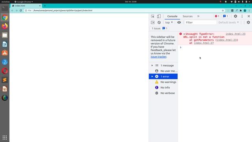Viewport: 252px width, 142px height.
Task: Click the console Filter field
Action: [x=200, y=22]
